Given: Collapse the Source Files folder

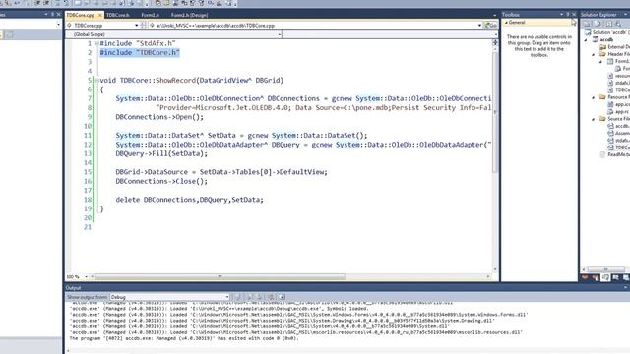Looking at the screenshot, I should 594,119.
